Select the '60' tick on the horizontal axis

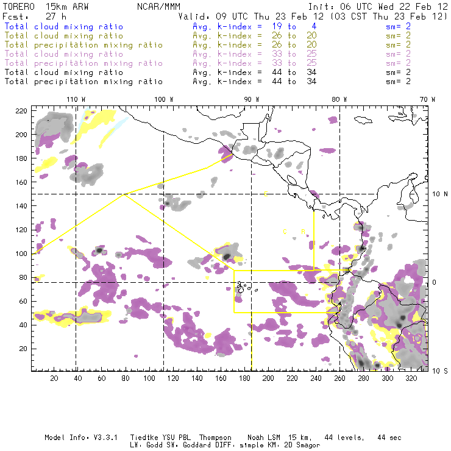pyautogui.click(x=102, y=378)
